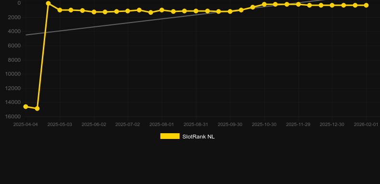
Task: Click the 6000 rank axis label
Action: click(14, 46)
